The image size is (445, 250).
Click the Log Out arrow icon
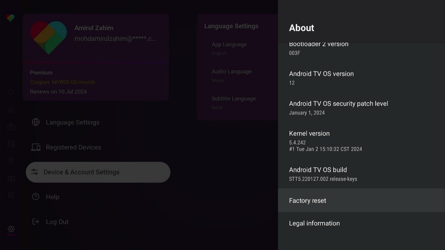click(x=36, y=221)
